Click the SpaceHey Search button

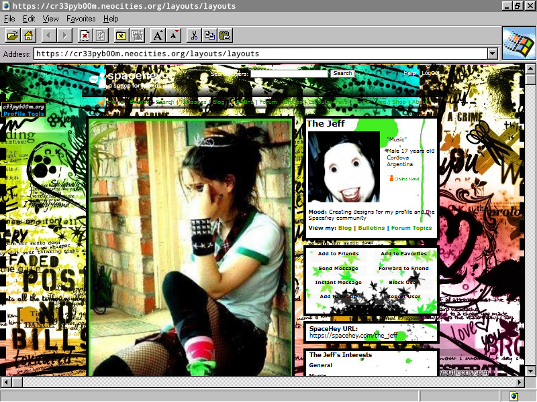[x=342, y=74]
